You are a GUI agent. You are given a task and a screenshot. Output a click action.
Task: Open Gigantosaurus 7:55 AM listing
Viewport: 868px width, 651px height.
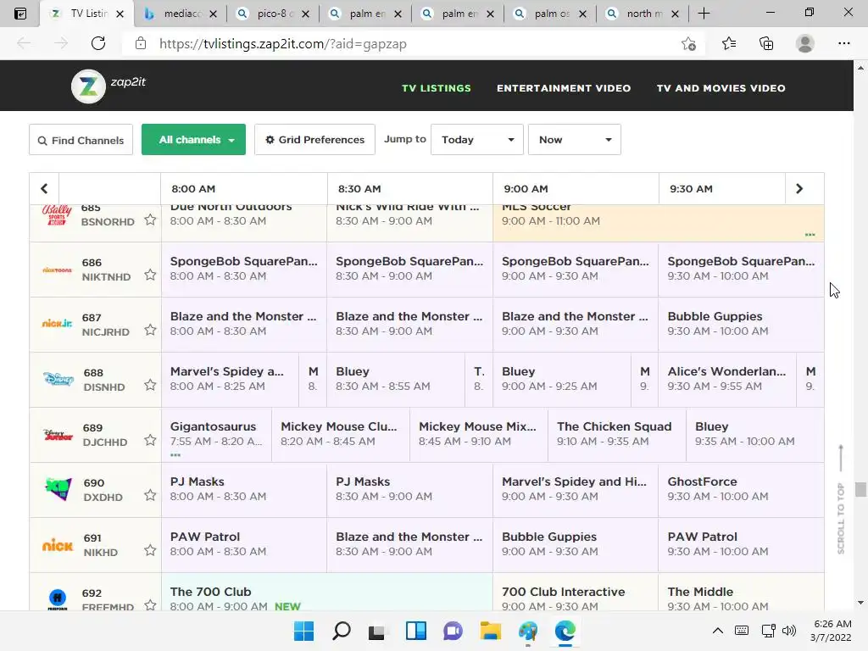216,435
